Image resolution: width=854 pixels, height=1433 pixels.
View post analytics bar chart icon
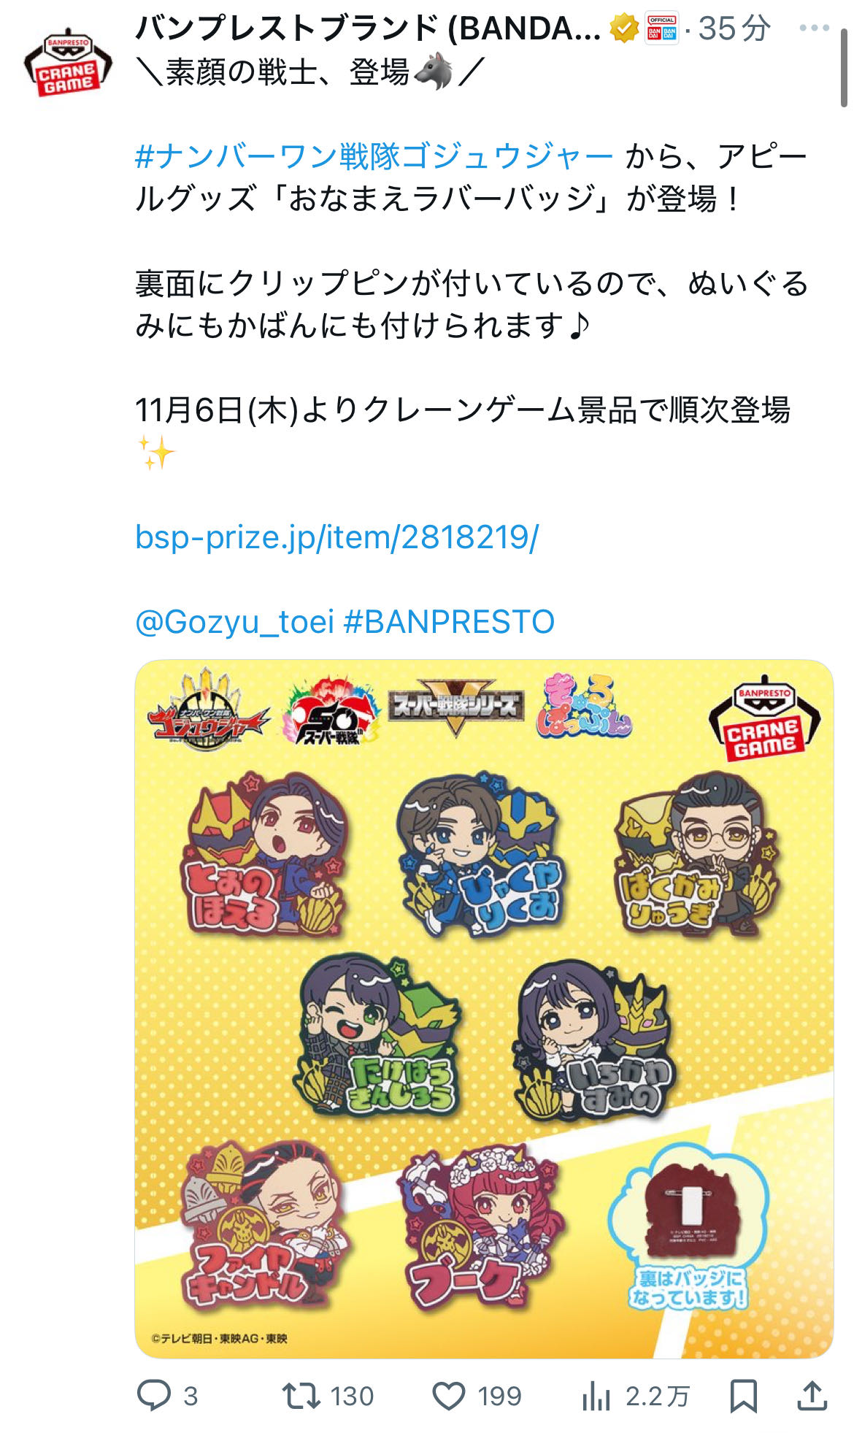coord(596,1396)
